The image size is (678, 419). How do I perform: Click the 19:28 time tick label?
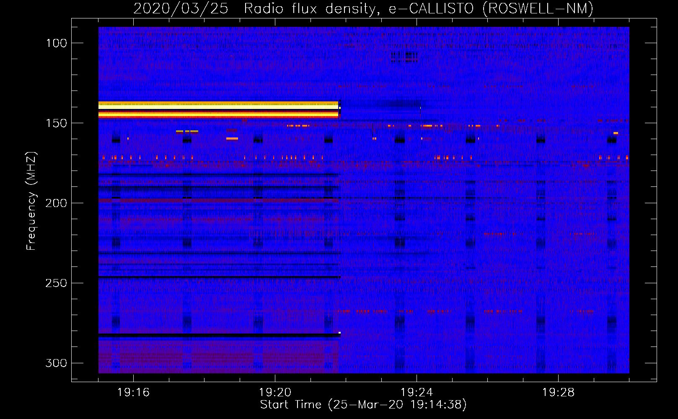pyautogui.click(x=558, y=393)
